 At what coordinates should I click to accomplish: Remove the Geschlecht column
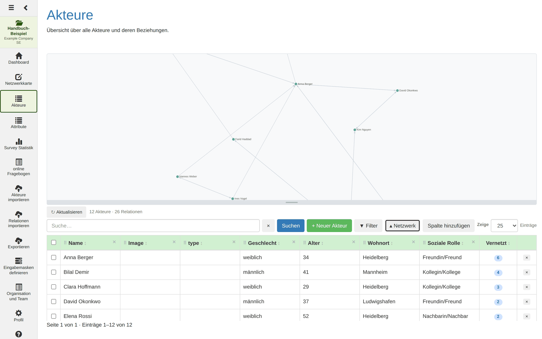294,242
